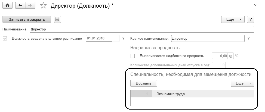Add to favorites with the star icon
265x112 pixels.
[44, 6]
